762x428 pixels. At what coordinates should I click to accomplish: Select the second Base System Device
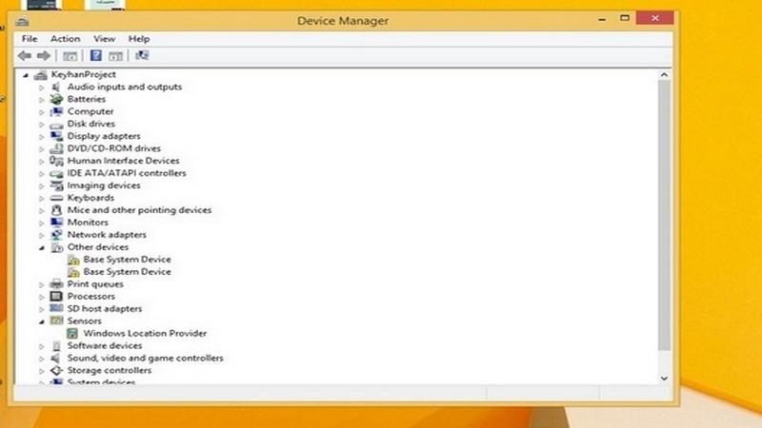(x=128, y=272)
